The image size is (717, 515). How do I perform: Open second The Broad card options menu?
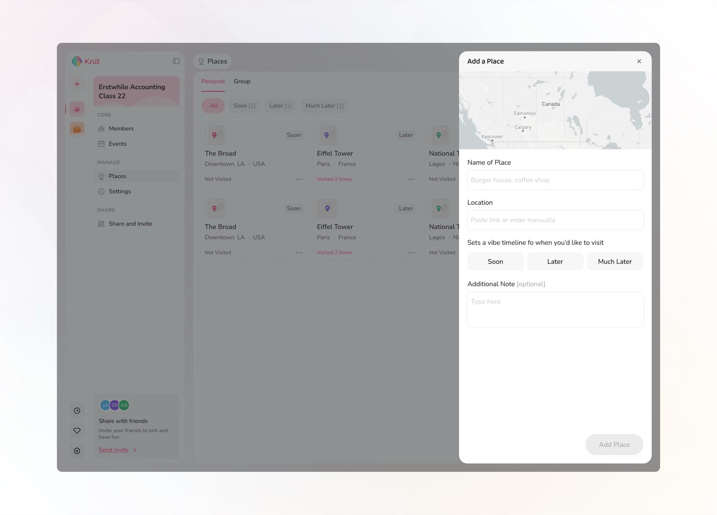(299, 252)
